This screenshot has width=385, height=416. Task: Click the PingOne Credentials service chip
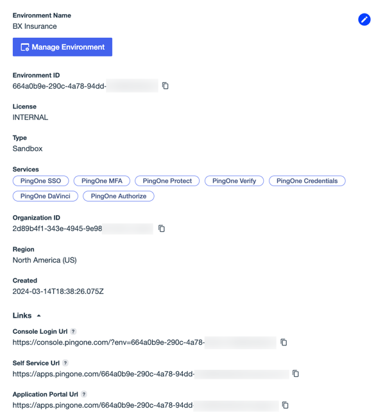[x=307, y=181]
